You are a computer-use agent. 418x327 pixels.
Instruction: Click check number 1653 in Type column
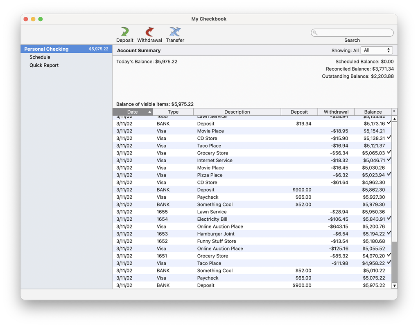click(162, 234)
